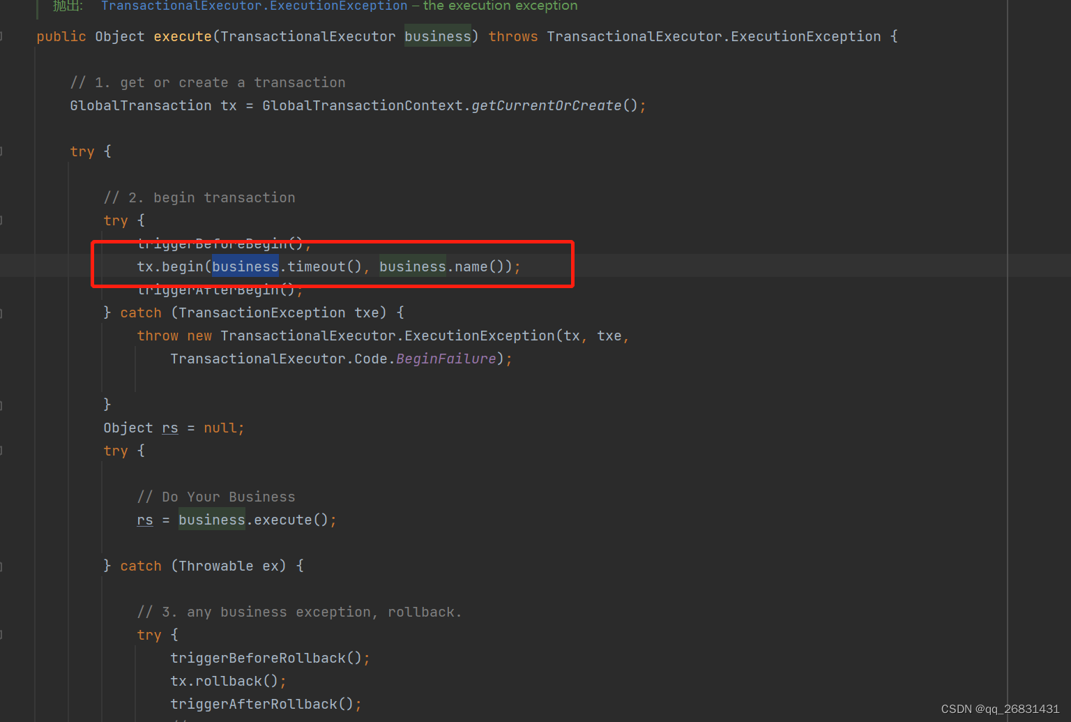Click the 'new' keyword
Image resolution: width=1071 pixels, height=722 pixels.
pos(199,336)
